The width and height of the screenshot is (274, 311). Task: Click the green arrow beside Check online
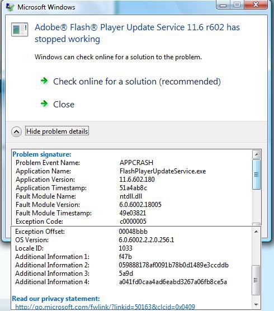[44, 81]
